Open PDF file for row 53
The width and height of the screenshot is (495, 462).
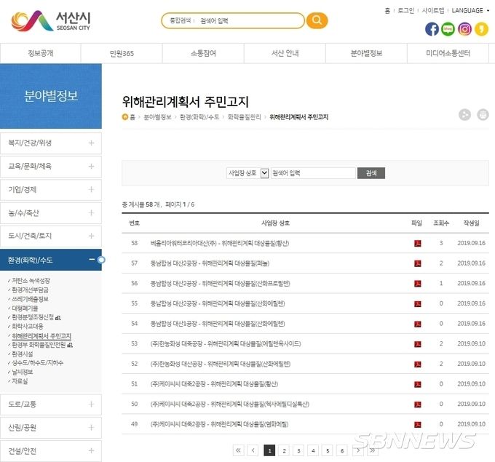pyautogui.click(x=417, y=344)
